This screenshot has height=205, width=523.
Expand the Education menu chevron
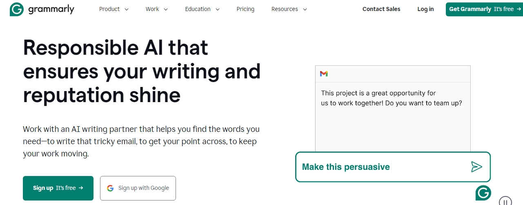click(x=217, y=9)
